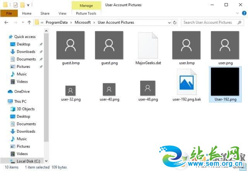The image size is (248, 171).
Task: Click the Up arrow navigation button
Action: [x=29, y=22]
